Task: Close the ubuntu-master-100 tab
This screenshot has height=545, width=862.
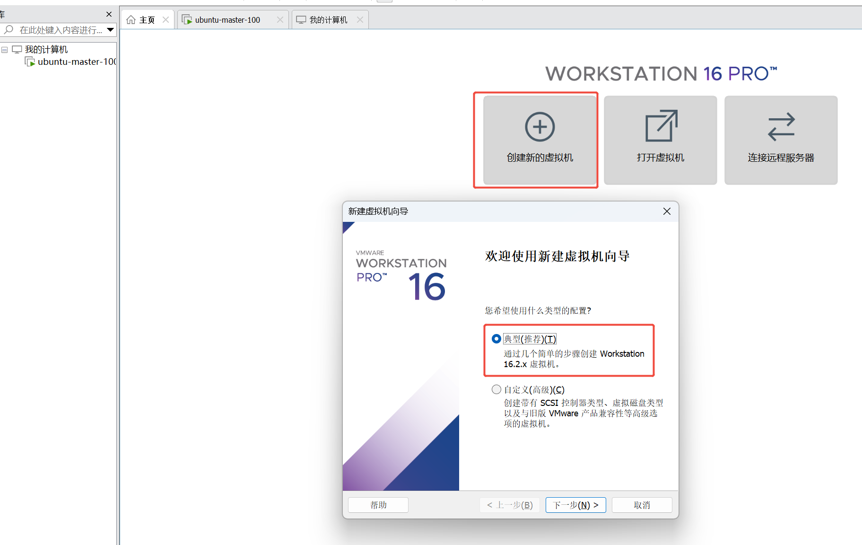Action: [280, 20]
